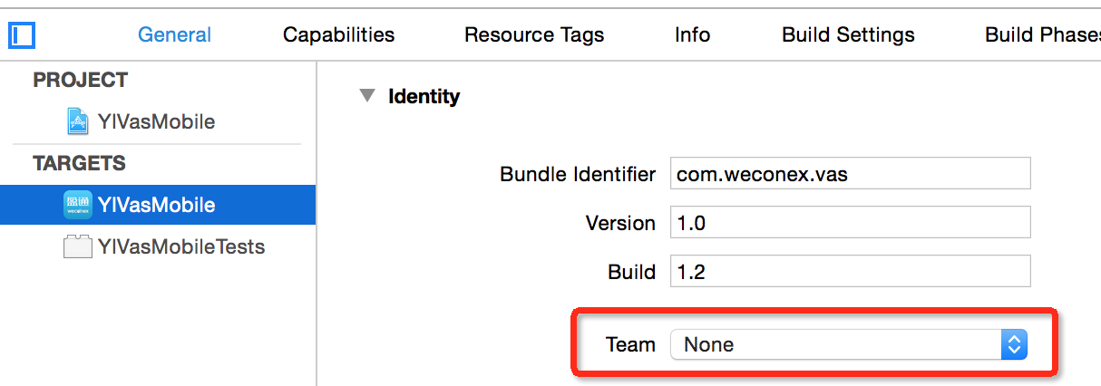Click the Identity section heading

pos(424,96)
